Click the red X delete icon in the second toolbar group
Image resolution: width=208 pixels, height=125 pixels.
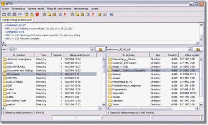point(93,14)
